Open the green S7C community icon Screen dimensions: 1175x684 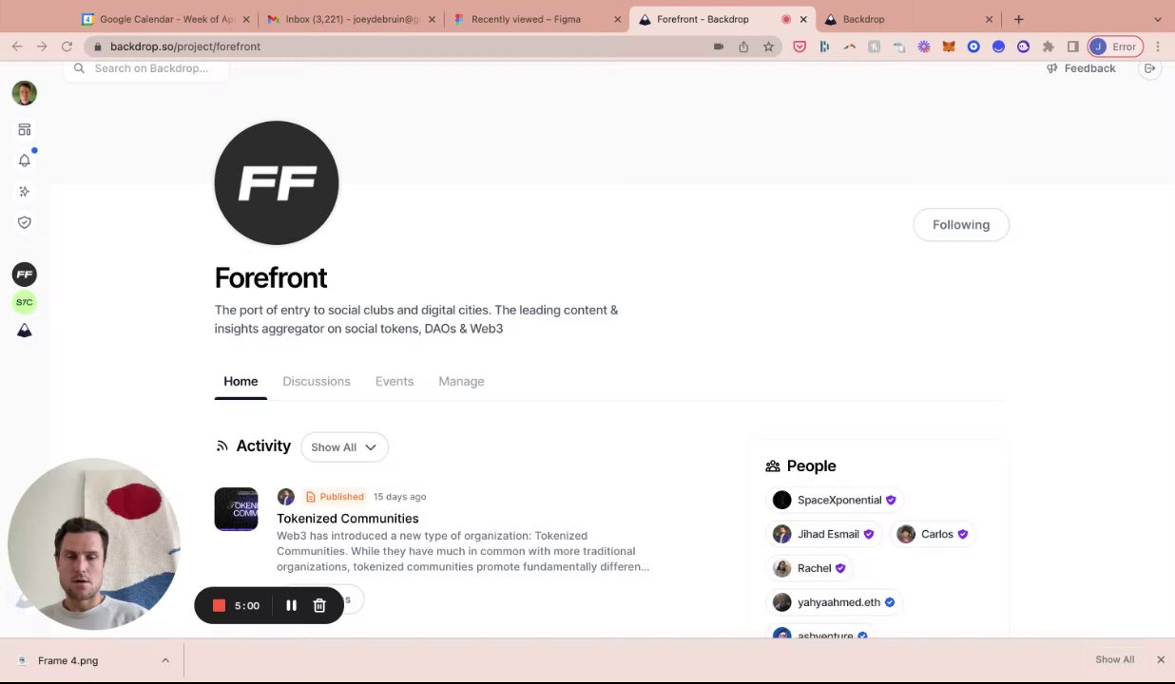click(25, 302)
